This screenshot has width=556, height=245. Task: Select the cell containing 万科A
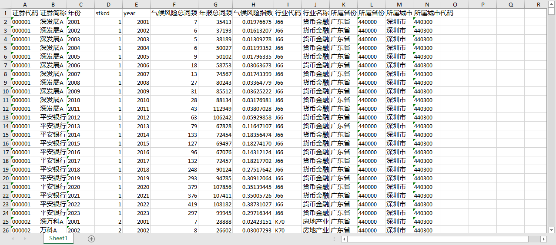(x=53, y=230)
